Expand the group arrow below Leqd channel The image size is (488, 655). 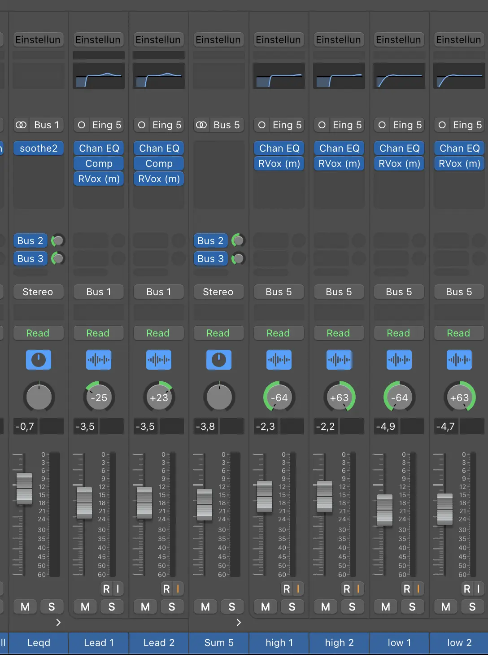click(58, 622)
